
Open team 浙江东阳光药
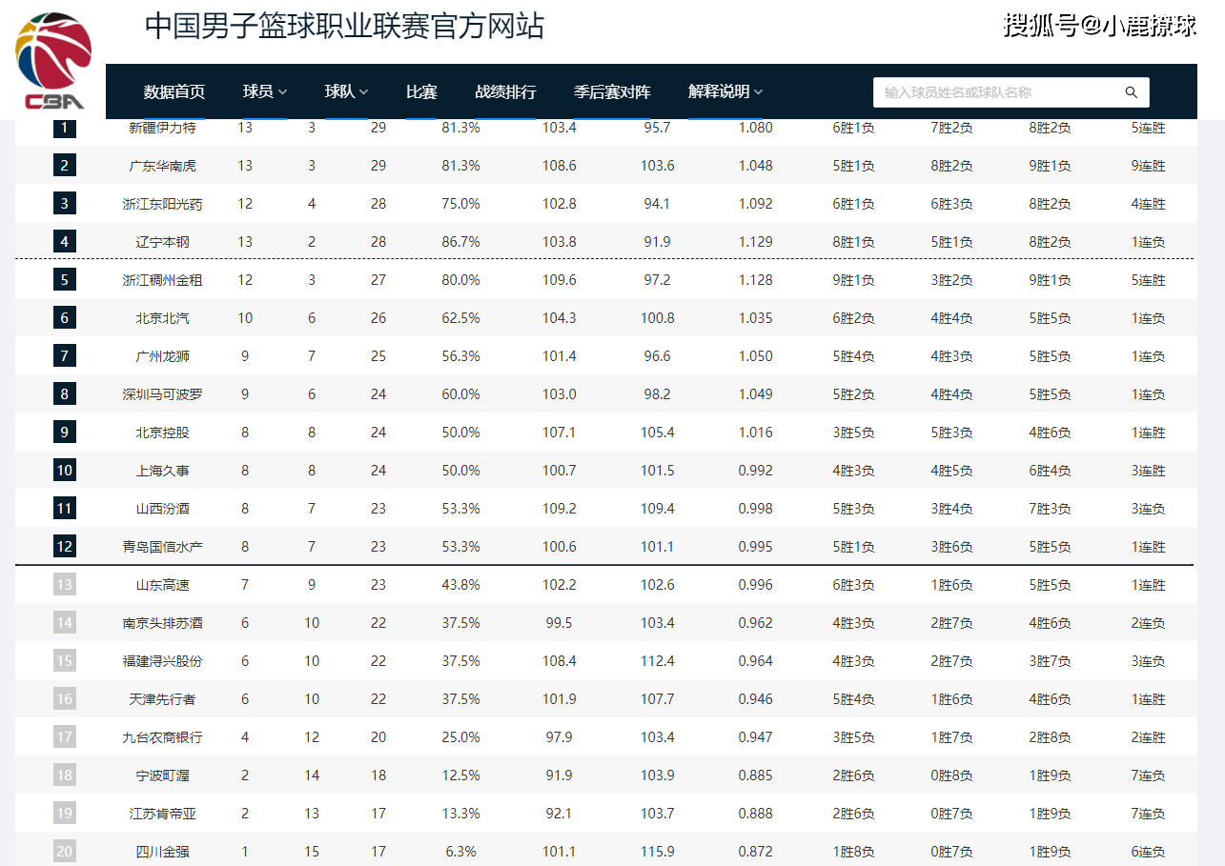click(162, 204)
